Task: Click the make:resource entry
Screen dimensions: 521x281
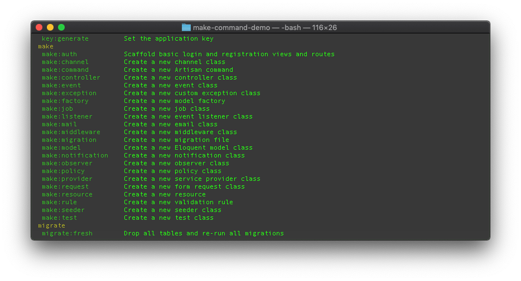Action: click(67, 194)
